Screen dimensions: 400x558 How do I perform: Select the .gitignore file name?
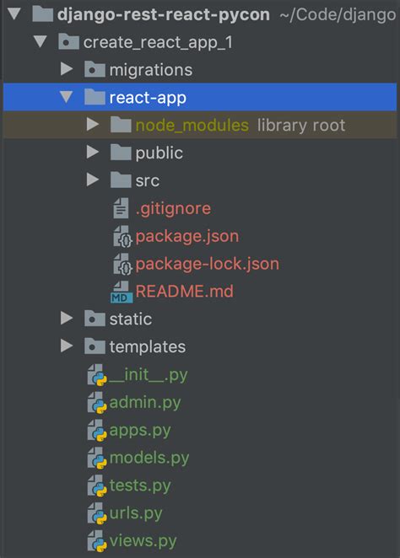[x=173, y=209]
